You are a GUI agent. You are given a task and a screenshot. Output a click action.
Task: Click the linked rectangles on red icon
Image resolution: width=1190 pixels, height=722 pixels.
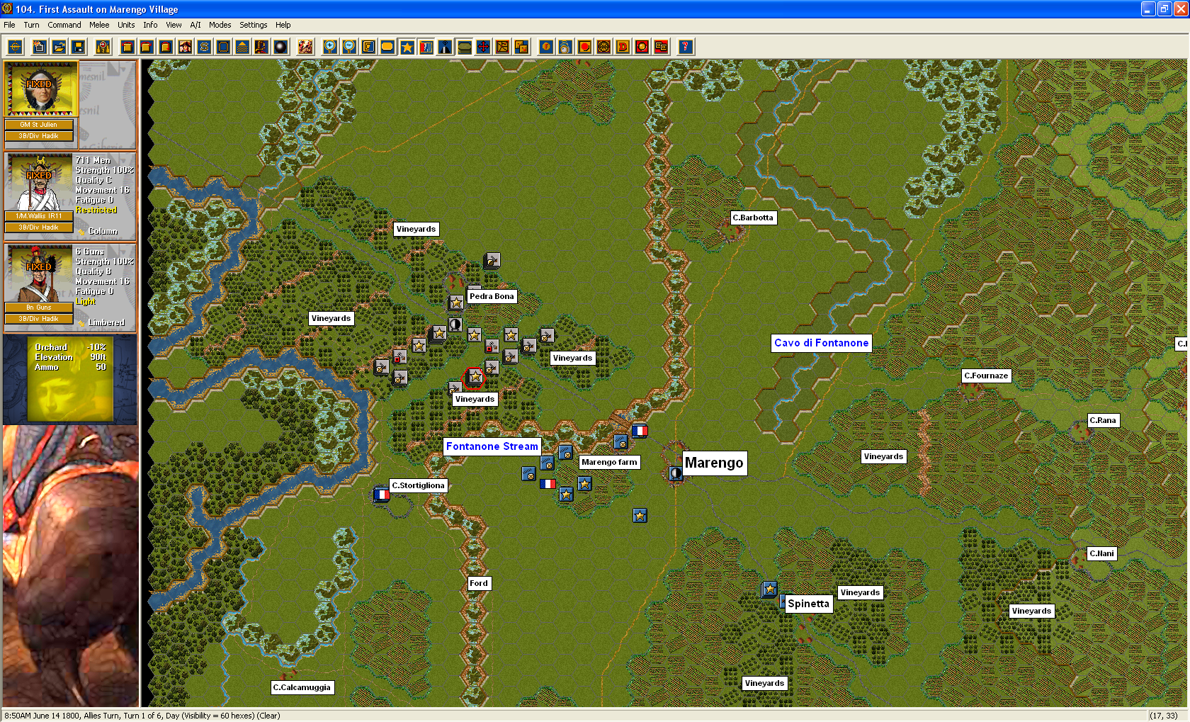click(x=661, y=47)
